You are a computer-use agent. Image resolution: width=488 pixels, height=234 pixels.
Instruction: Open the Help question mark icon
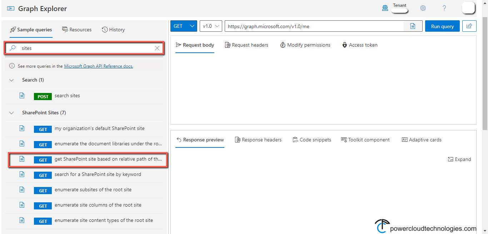coord(444,8)
